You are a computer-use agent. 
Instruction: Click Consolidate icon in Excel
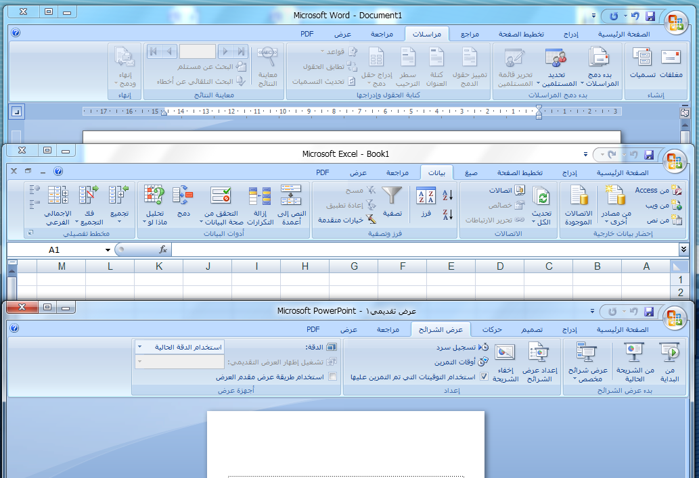click(x=183, y=195)
